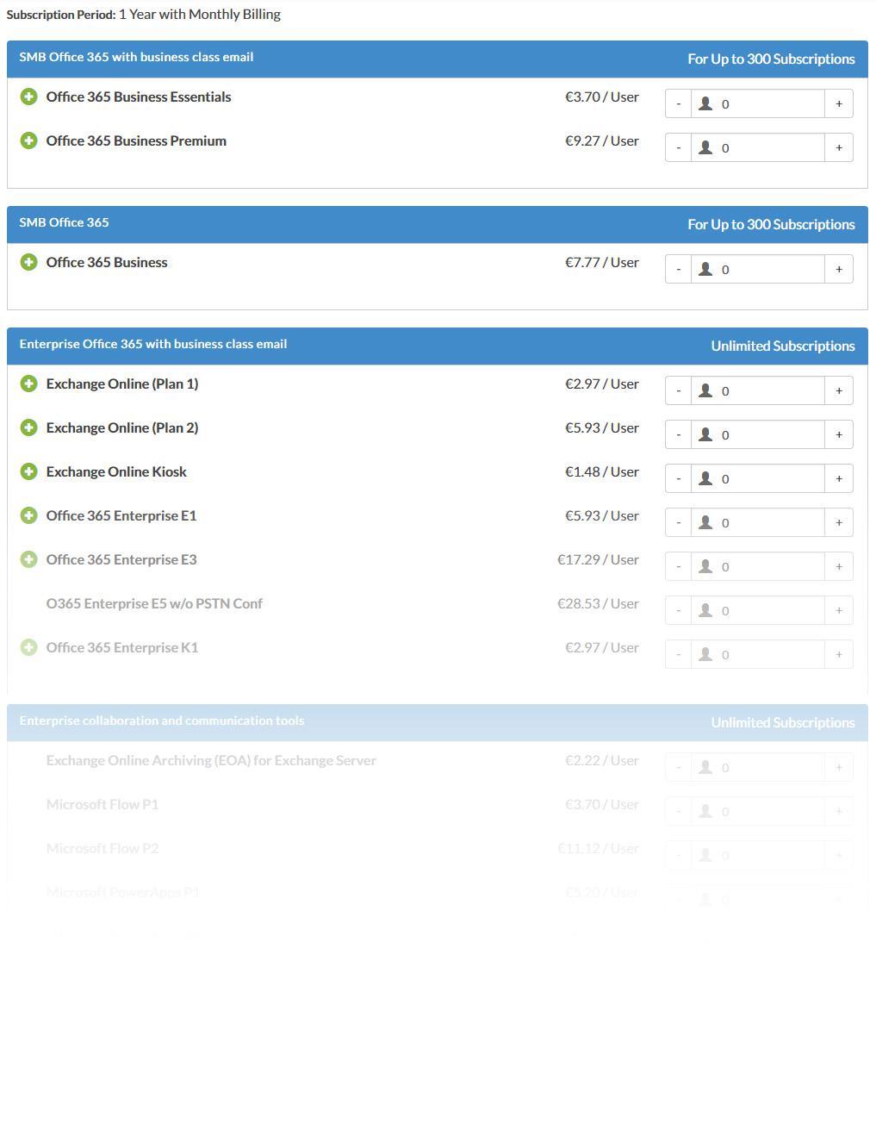Click the 1 Year with Monthly Billing text

(200, 14)
